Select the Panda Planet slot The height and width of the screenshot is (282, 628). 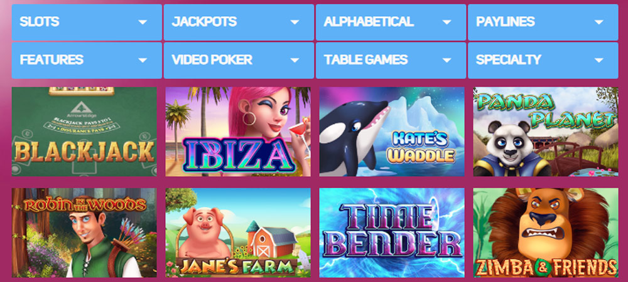point(546,132)
